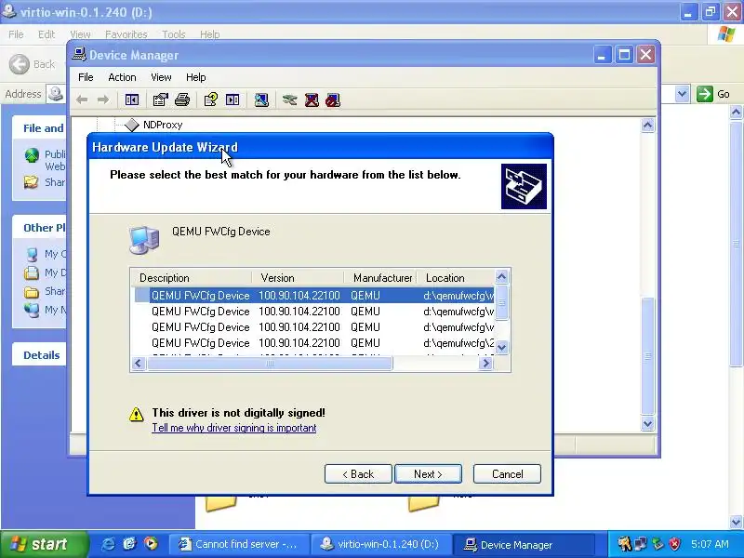
Task: Click network connection tray icon
Action: [x=641, y=544]
